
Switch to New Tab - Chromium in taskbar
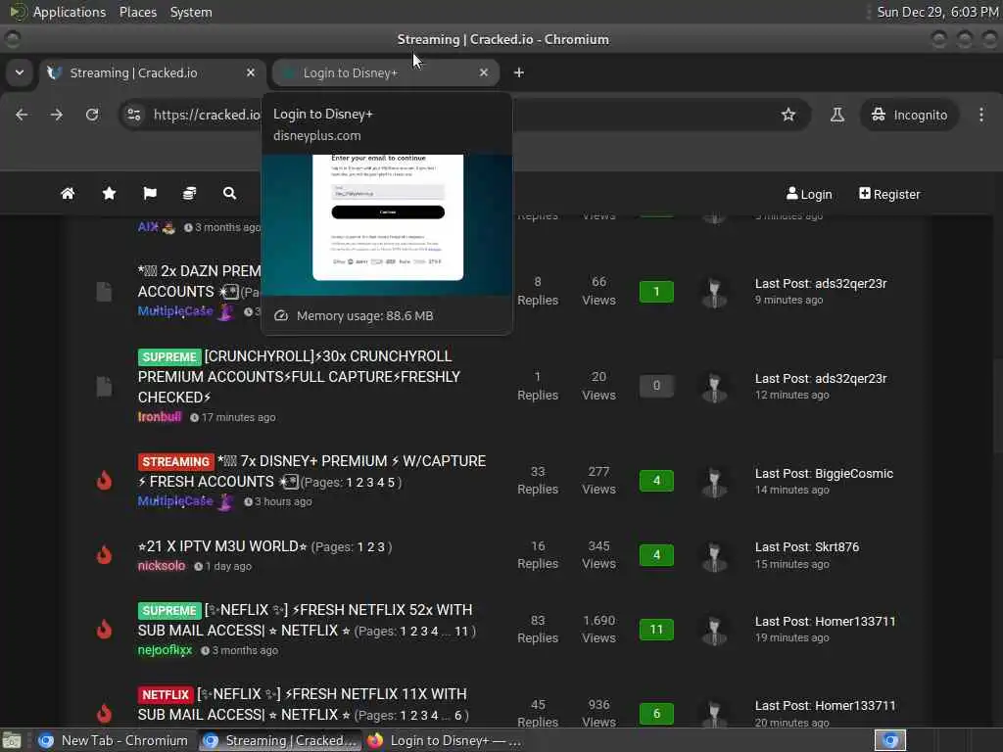click(113, 740)
